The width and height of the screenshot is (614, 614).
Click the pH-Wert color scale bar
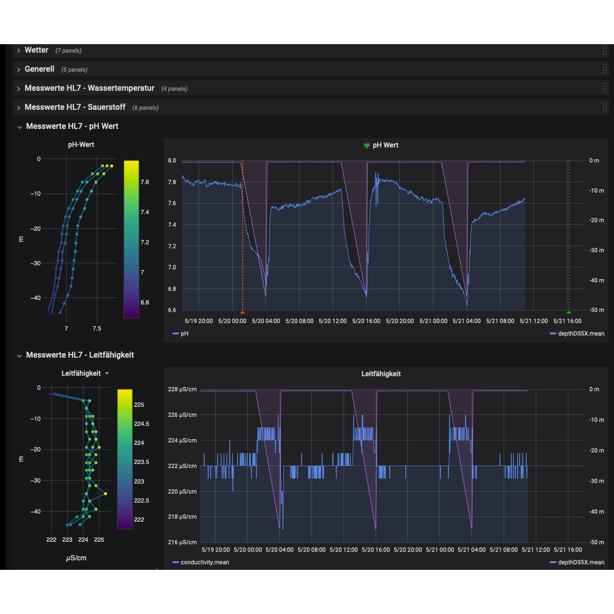click(131, 239)
